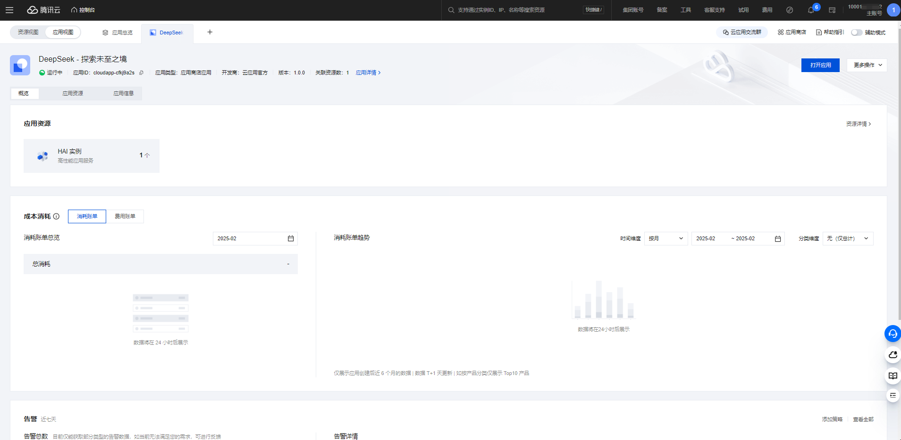This screenshot has height=440, width=901.
Task: Click the HAI 实例 resource card
Action: [x=92, y=155]
